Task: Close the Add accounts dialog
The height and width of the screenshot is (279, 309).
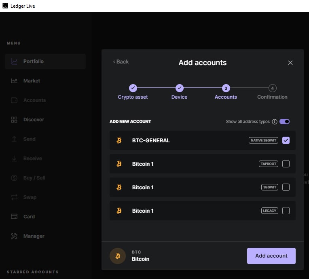Action: pos(290,63)
